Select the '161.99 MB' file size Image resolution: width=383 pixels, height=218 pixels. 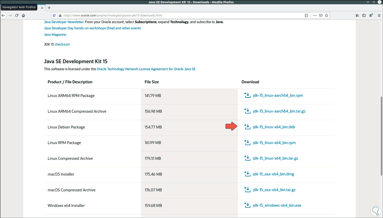tap(153, 143)
